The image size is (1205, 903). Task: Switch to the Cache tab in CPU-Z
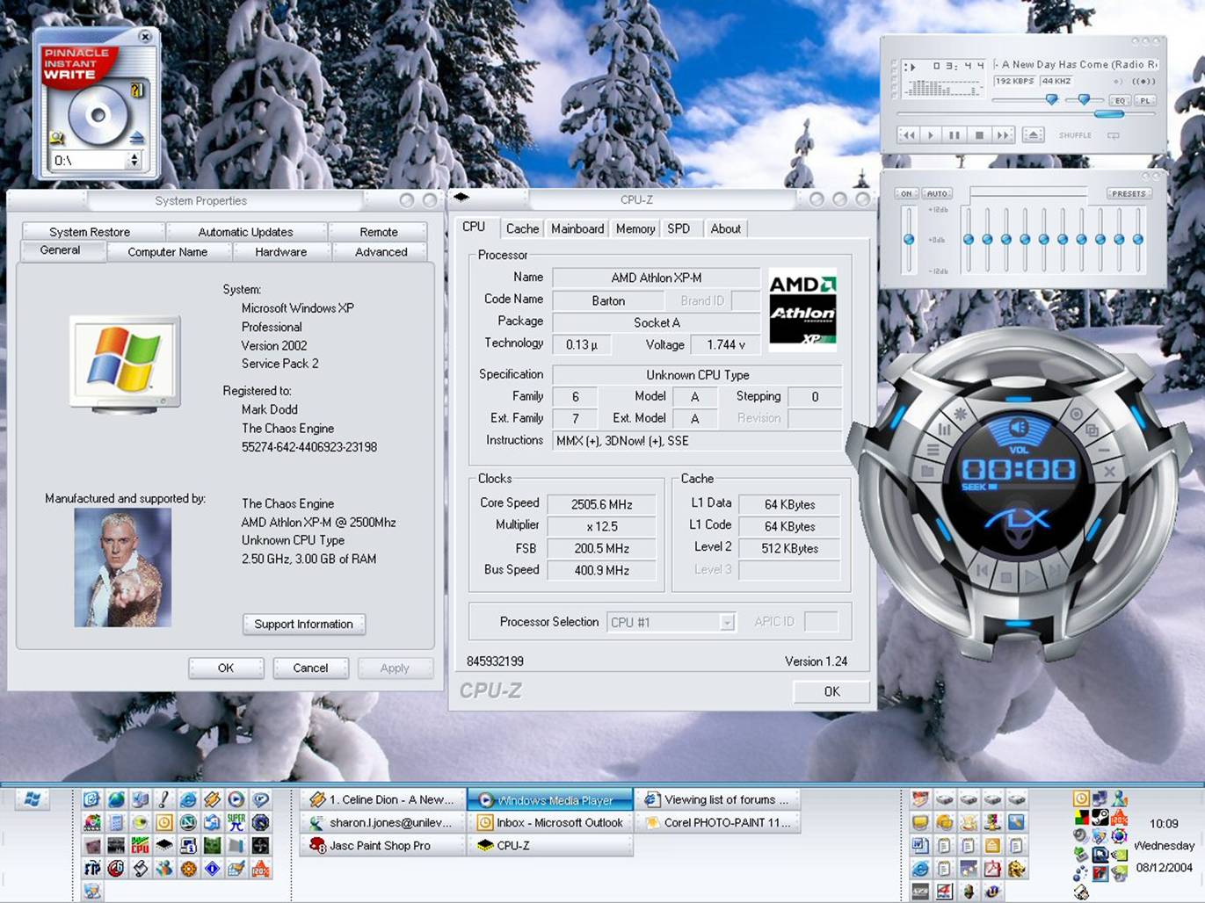[x=522, y=228]
